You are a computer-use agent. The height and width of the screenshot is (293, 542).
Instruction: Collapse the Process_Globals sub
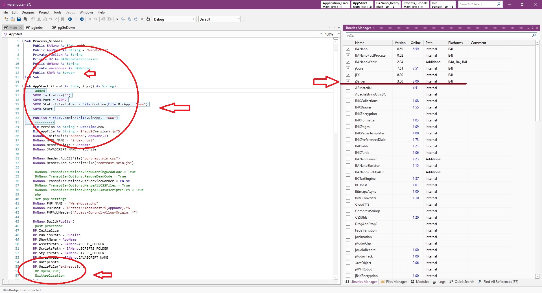coord(24,41)
